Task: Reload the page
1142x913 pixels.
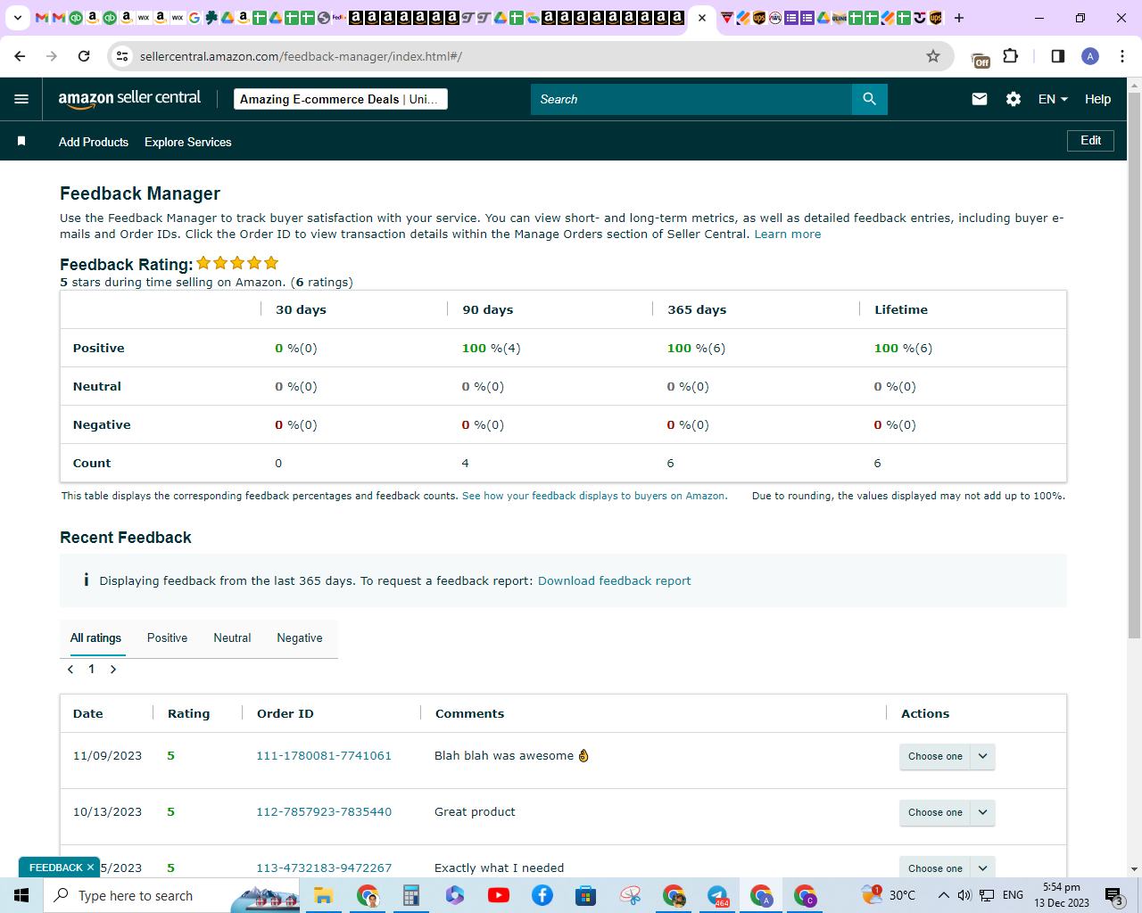Action: [x=84, y=56]
